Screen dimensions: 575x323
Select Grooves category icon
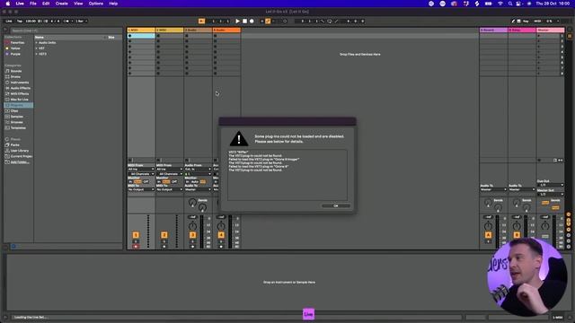point(7,122)
